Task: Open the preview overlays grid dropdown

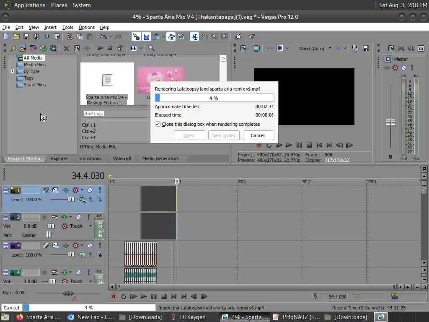Action: tap(345, 49)
